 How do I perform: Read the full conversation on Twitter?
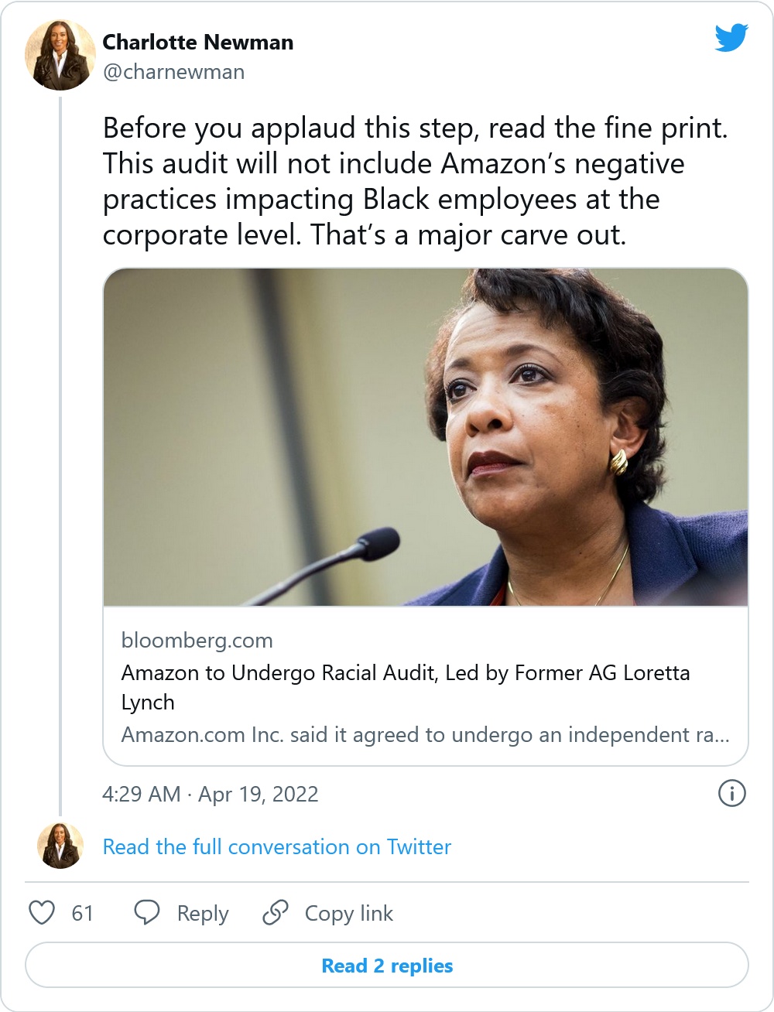(276, 847)
